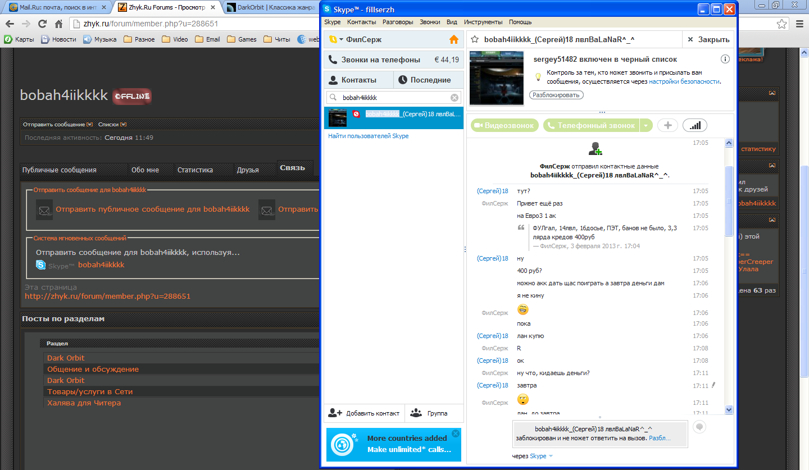This screenshot has width=809, height=470.
Task: Click the Chrome forward arrow button
Action: [x=26, y=24]
